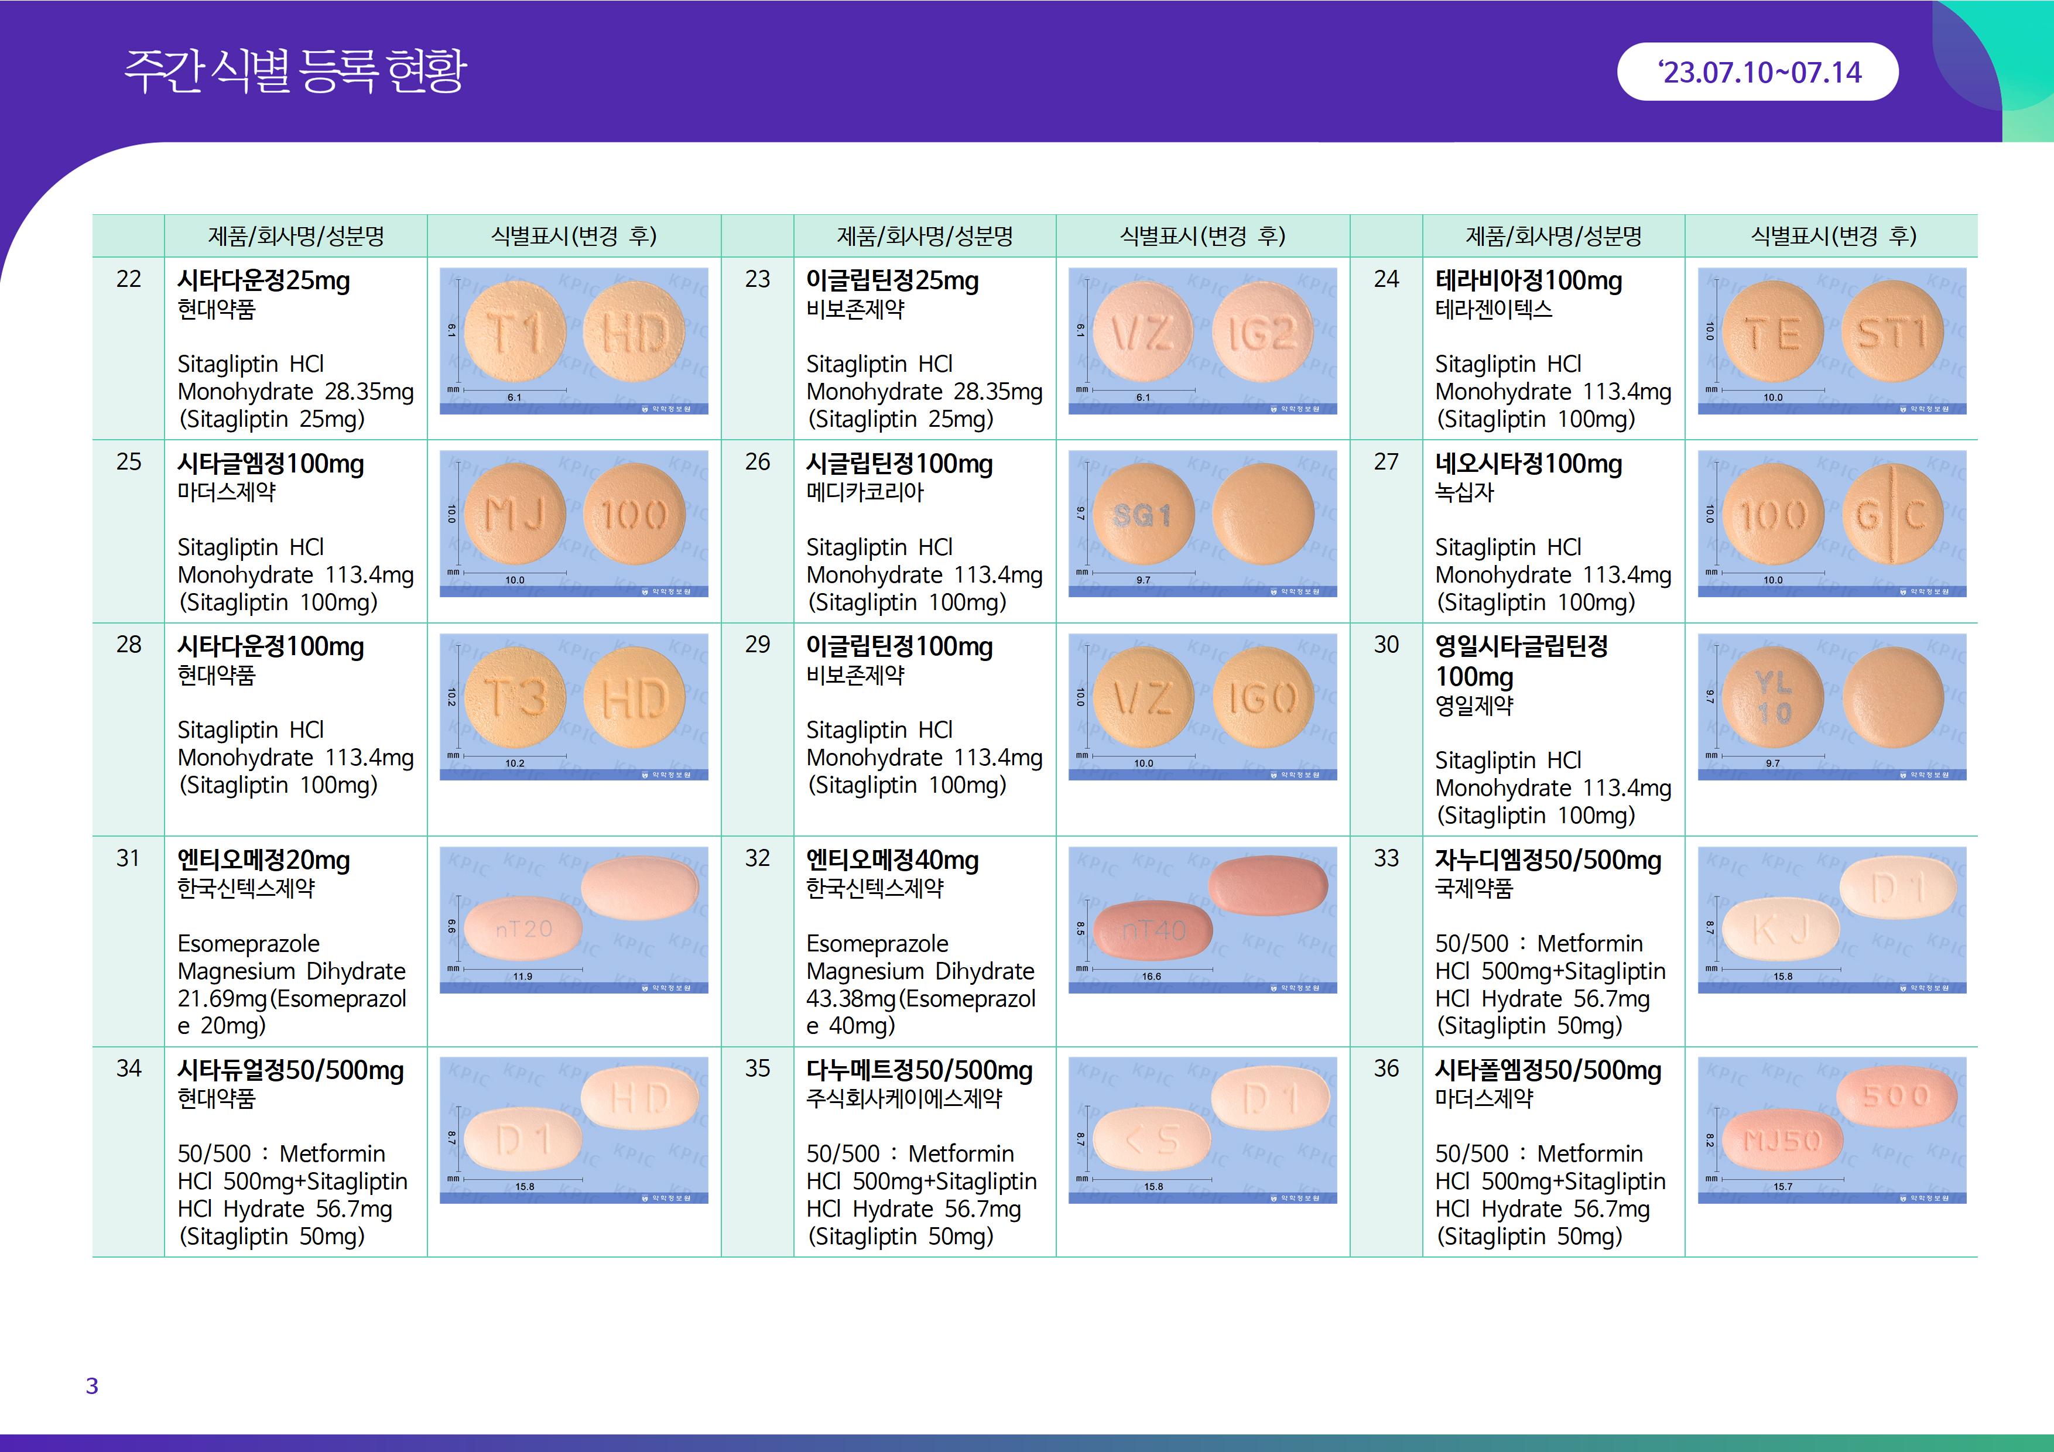Click the MJ50 500 tablet photo
This screenshot has height=1452, width=2054.
pyautogui.click(x=1832, y=1130)
